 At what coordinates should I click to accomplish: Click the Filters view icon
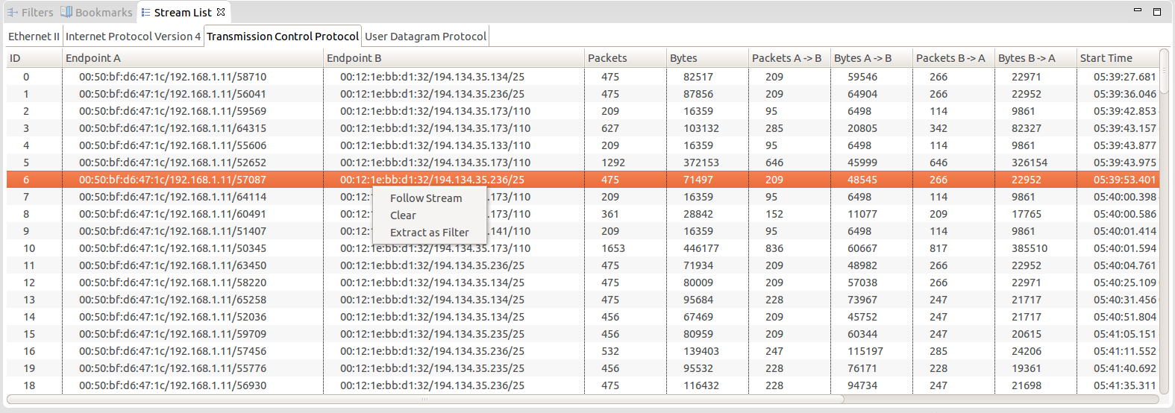tap(12, 13)
